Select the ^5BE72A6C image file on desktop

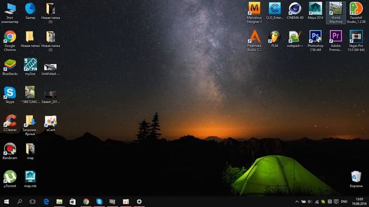pos(30,95)
